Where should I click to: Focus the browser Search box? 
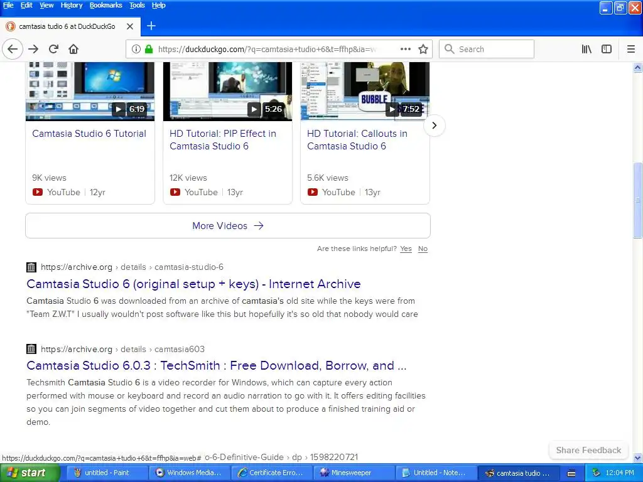487,49
